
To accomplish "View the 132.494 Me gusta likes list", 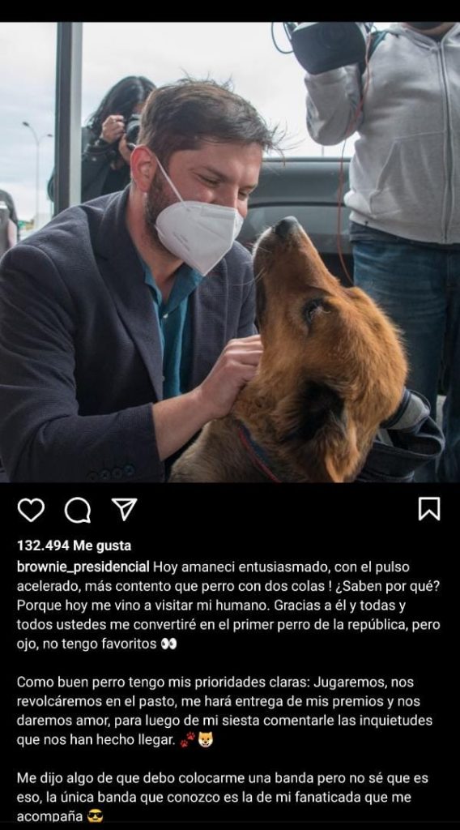I will pyautogui.click(x=74, y=545).
